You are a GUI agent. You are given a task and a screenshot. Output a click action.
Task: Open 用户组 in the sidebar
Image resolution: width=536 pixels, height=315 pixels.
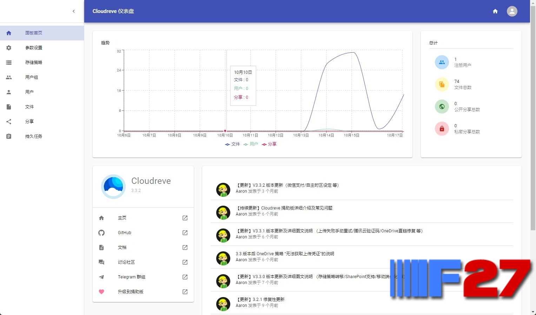[42, 77]
